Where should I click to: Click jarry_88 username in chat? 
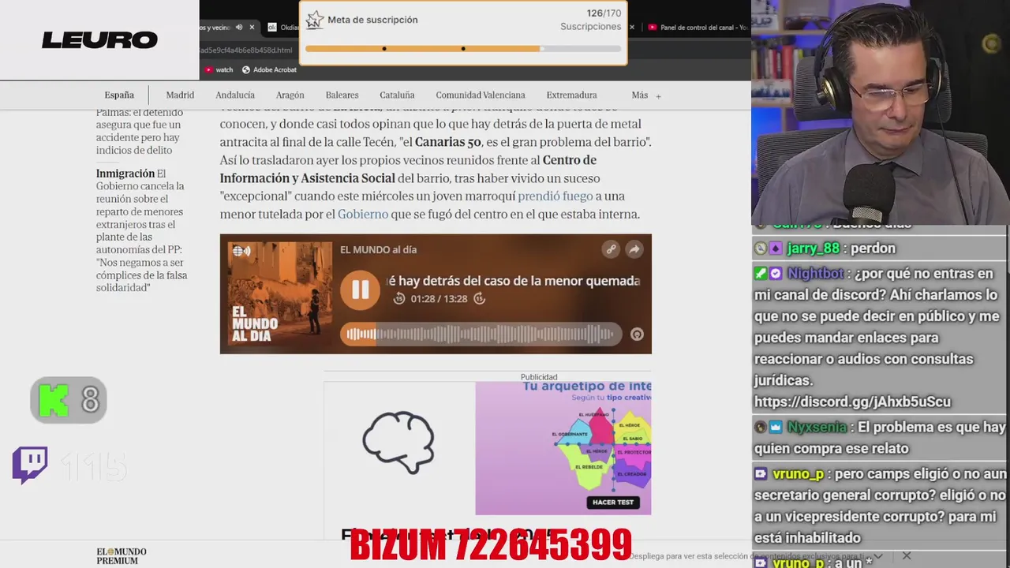(813, 248)
